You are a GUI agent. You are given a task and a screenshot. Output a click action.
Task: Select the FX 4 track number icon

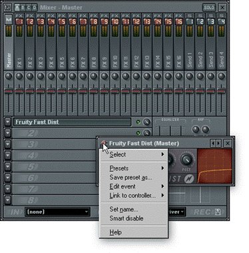51,21
